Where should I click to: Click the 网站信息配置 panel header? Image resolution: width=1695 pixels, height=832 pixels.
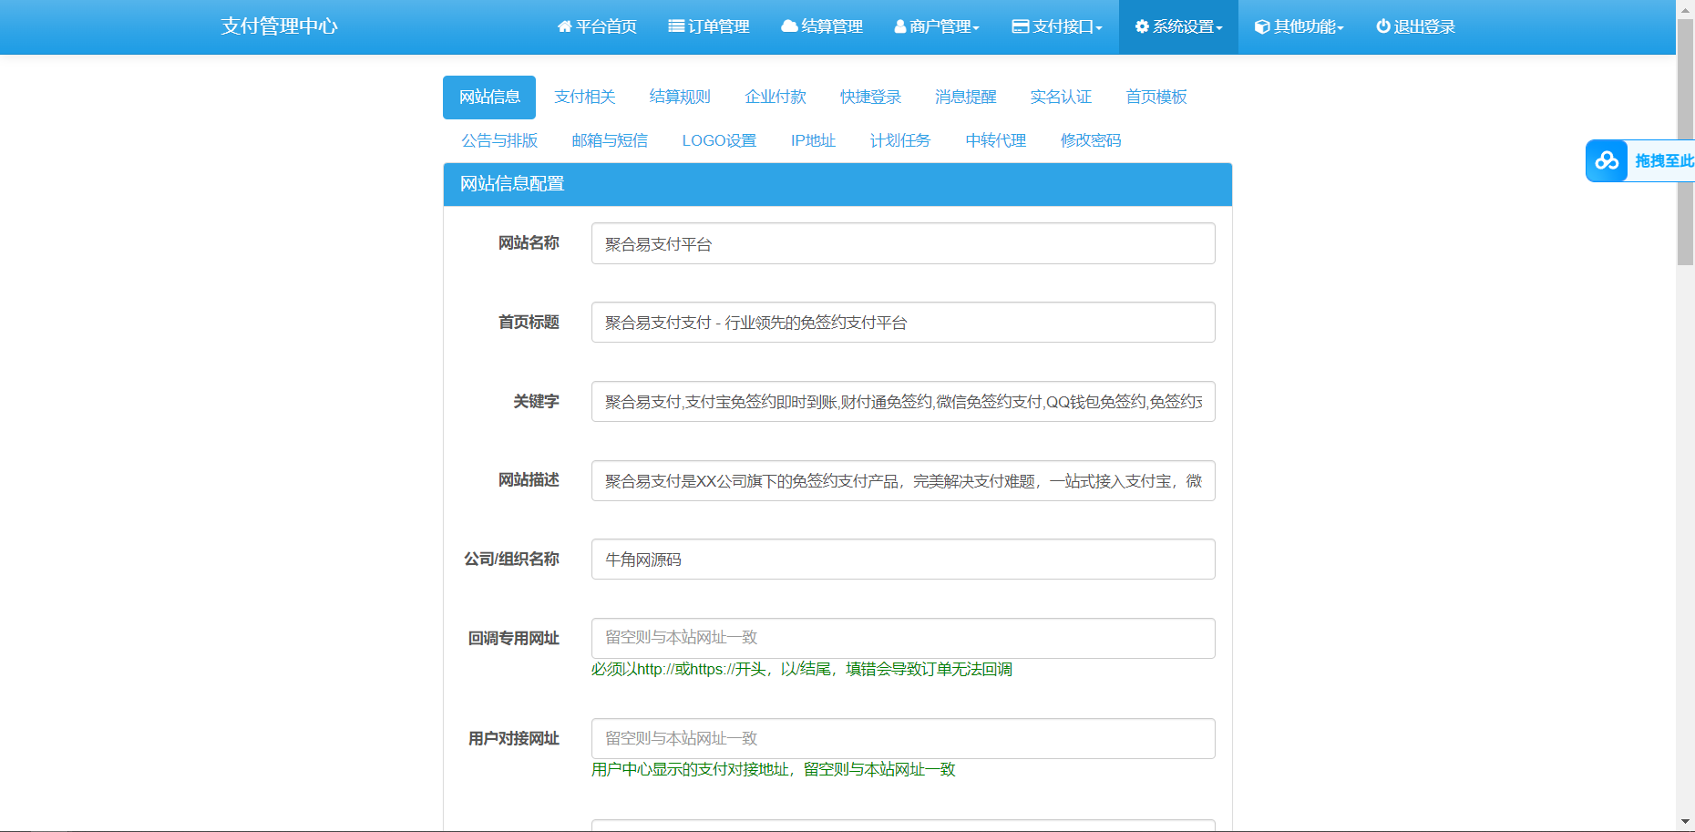(x=837, y=184)
